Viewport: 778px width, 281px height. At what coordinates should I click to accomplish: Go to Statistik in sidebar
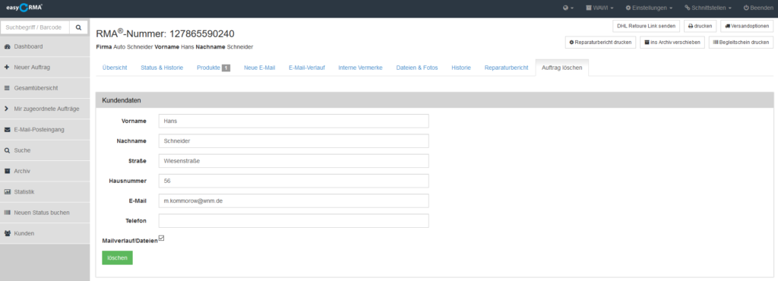[45, 192]
